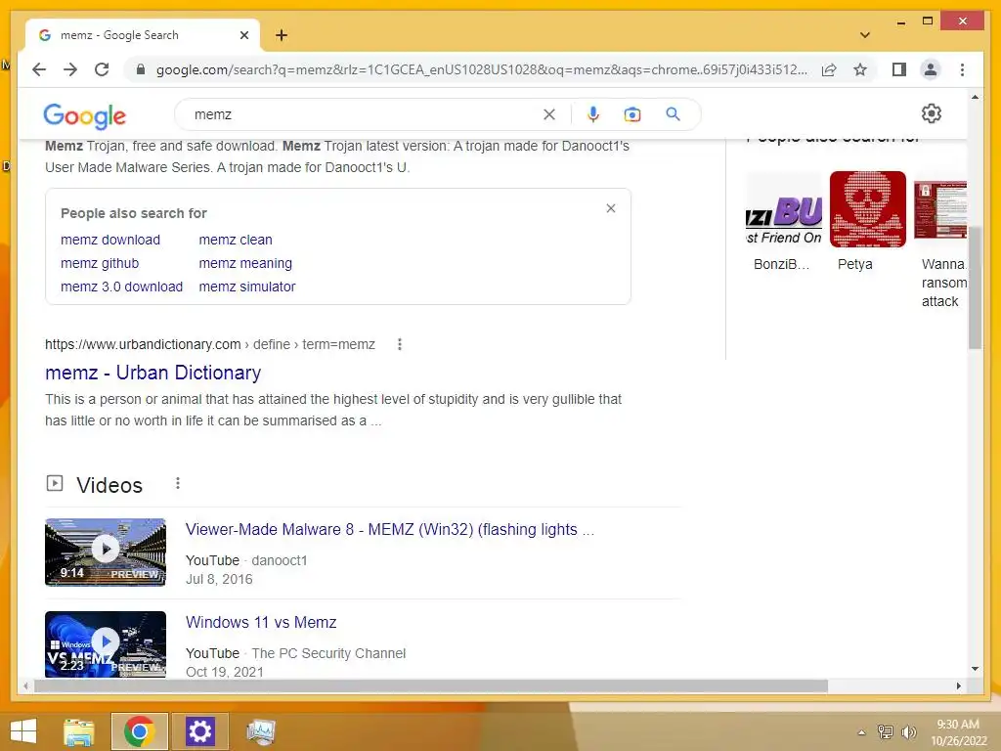The image size is (1001, 751).
Task: Play the 2:23 Windows 11 vs Memz thumbnail
Action: click(x=106, y=643)
